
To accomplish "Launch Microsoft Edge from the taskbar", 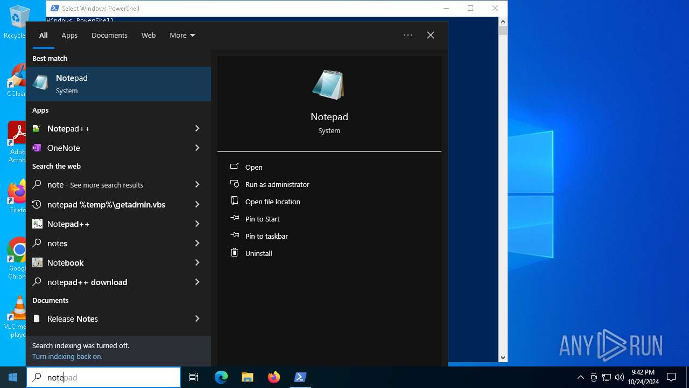I will (x=221, y=377).
